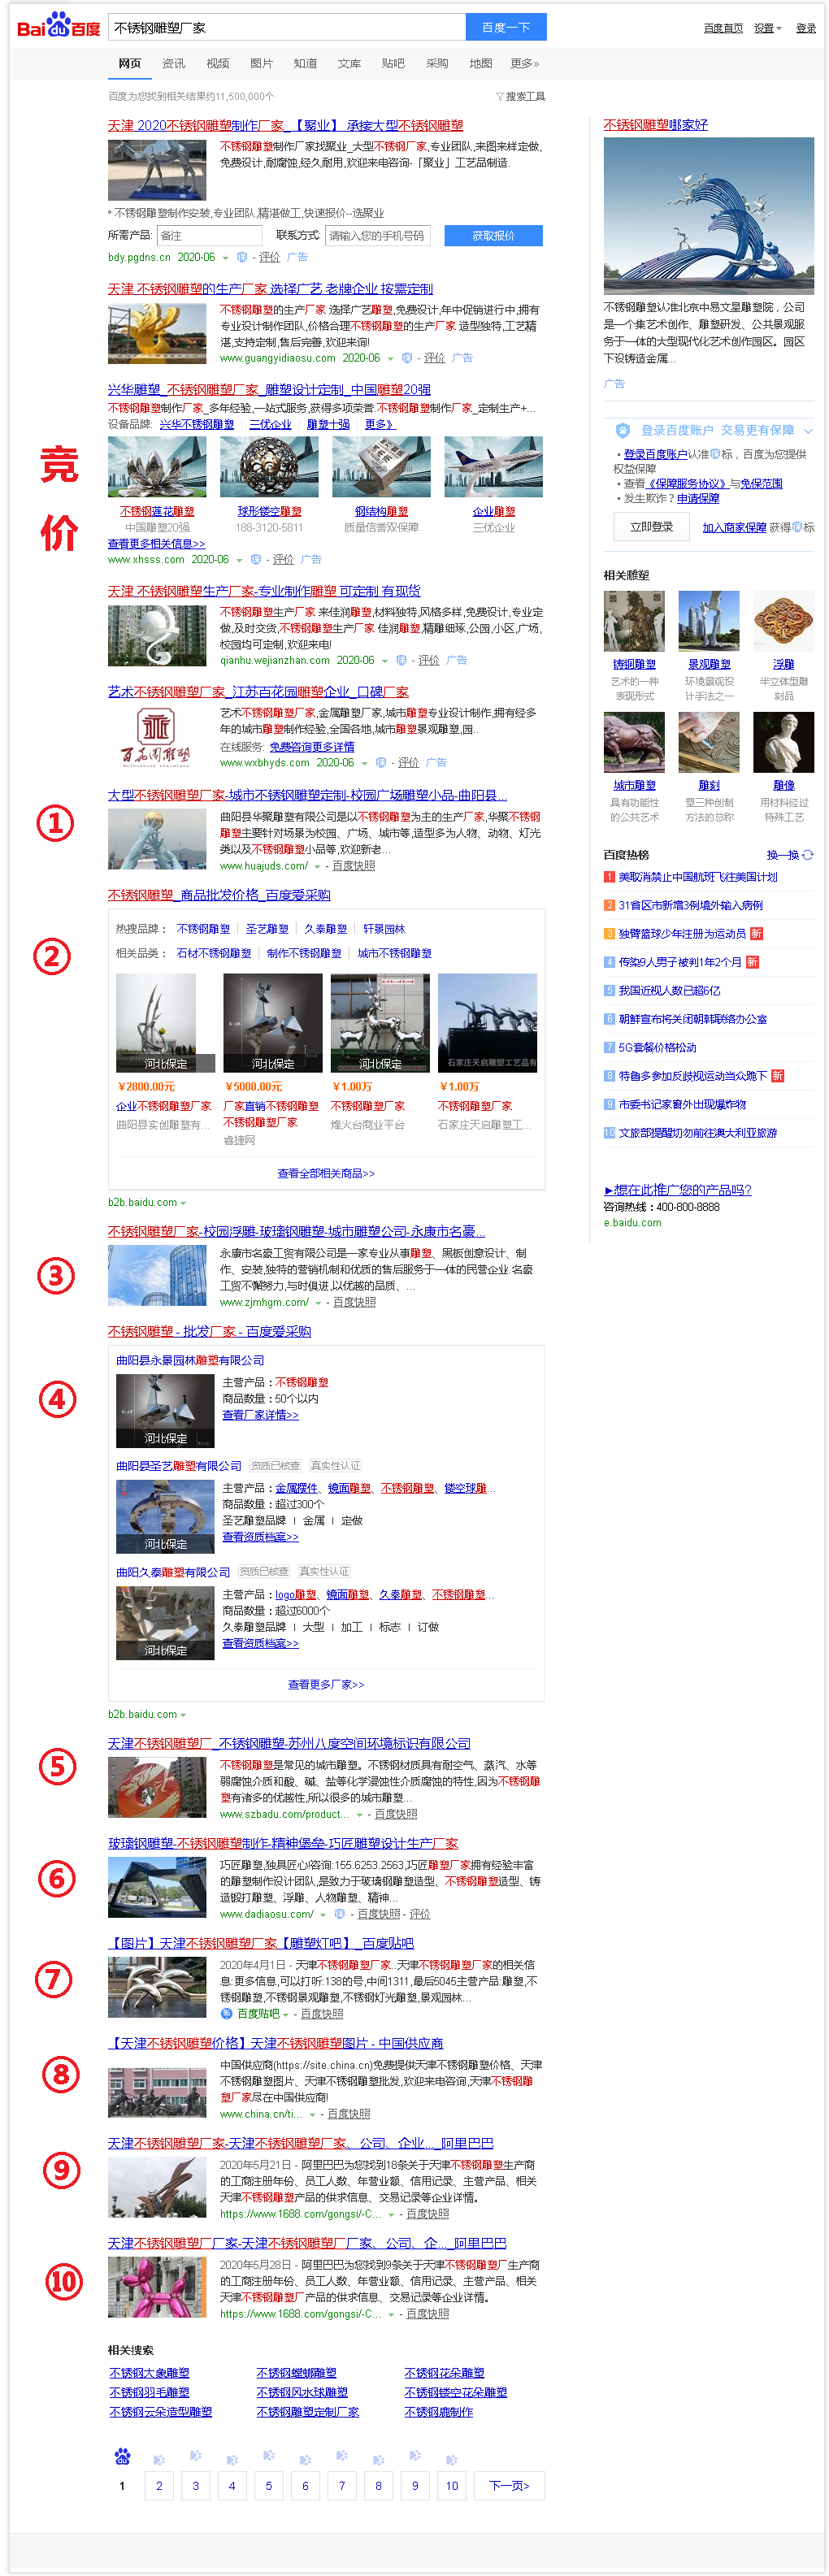Open the 百度快照 link for www.huajuds.com
This screenshot has height=2576, width=829.
click(x=354, y=867)
